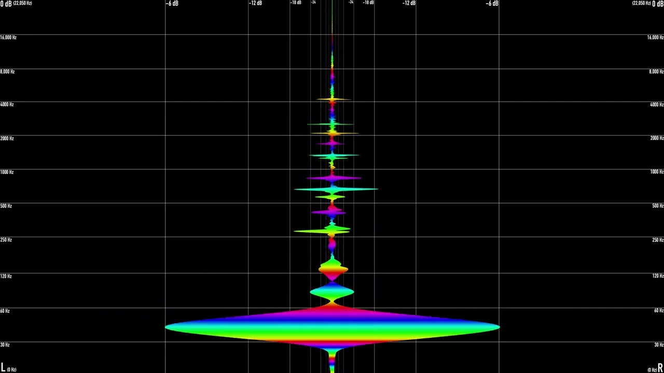Viewport: 664px width, 373px height.
Task: Click the "R" right channel indicator
Action: 660,367
